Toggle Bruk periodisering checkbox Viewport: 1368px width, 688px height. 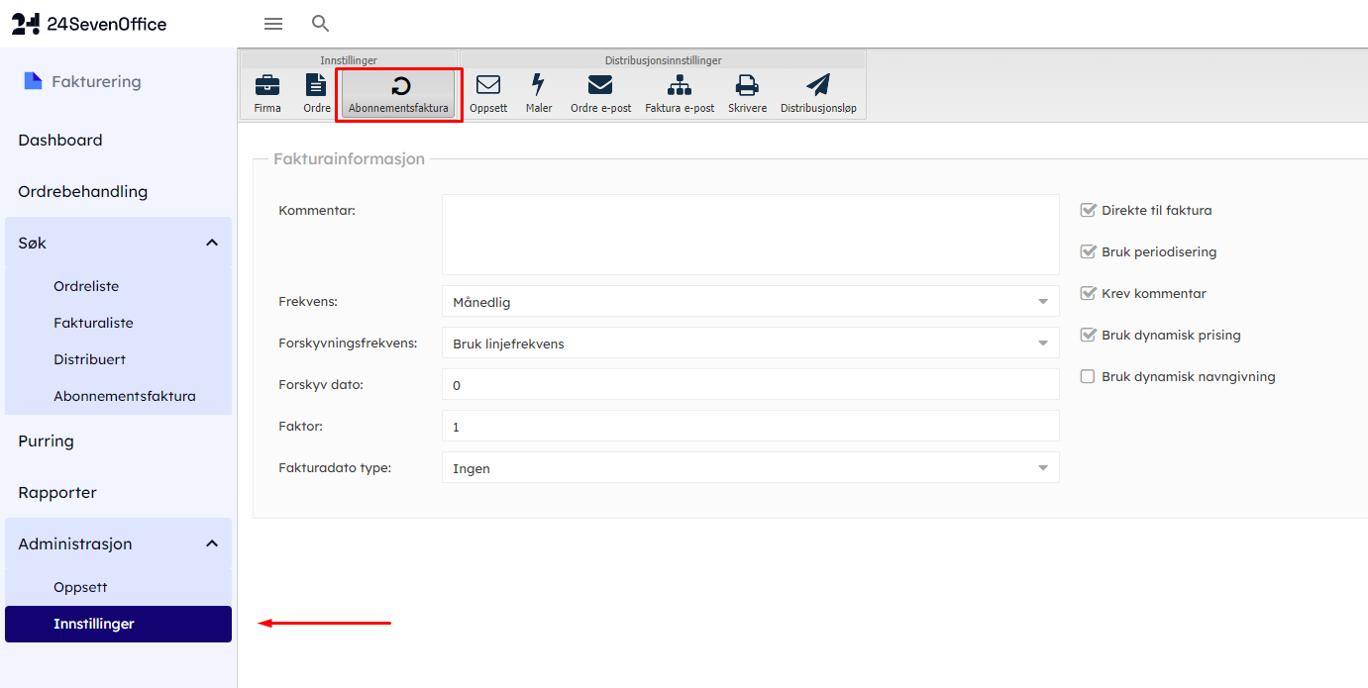pos(1088,251)
